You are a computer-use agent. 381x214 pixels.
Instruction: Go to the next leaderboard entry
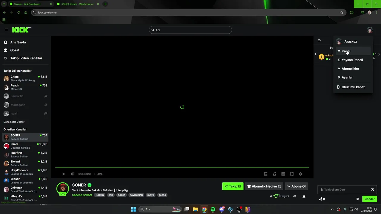379,54
